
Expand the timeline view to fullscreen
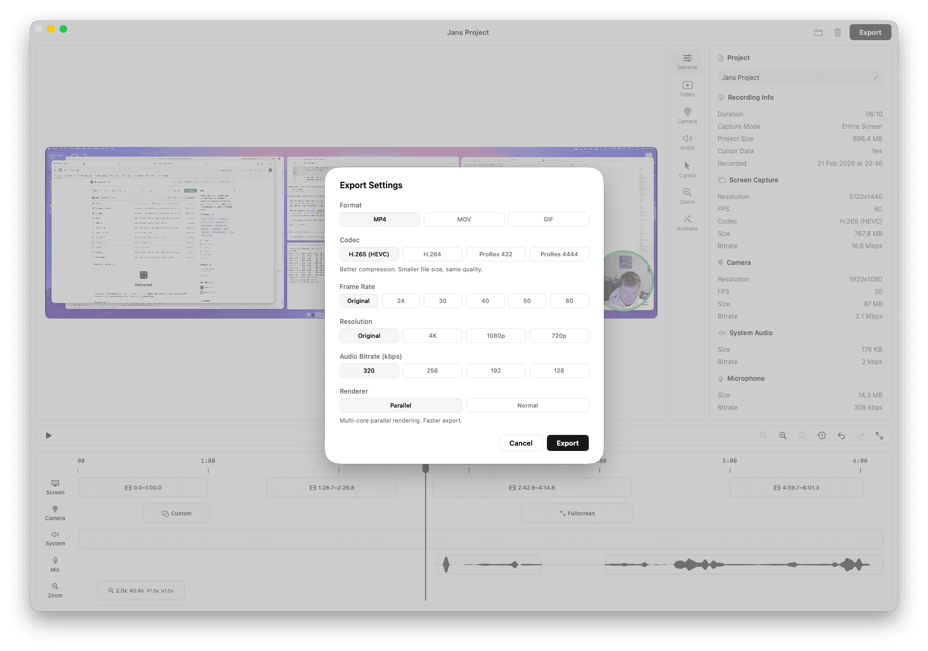coord(880,435)
